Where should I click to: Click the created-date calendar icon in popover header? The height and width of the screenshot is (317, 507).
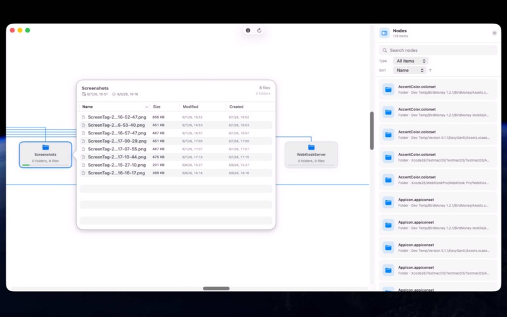pyautogui.click(x=84, y=94)
